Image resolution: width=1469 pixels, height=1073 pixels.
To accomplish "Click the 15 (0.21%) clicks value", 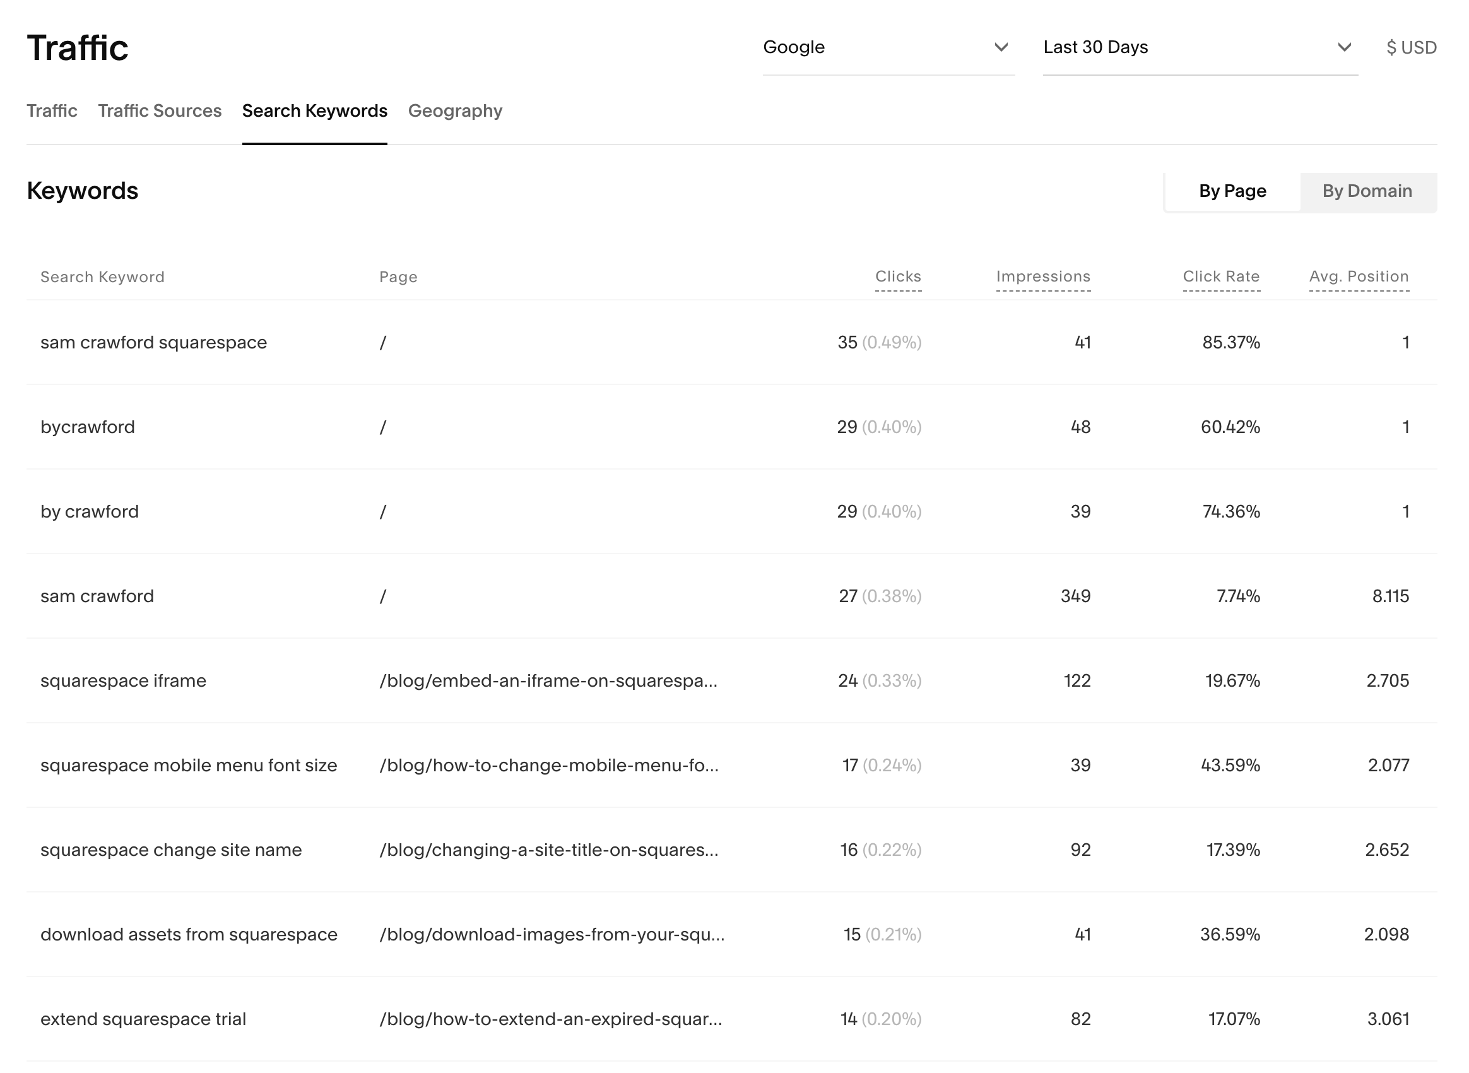I will pos(883,935).
